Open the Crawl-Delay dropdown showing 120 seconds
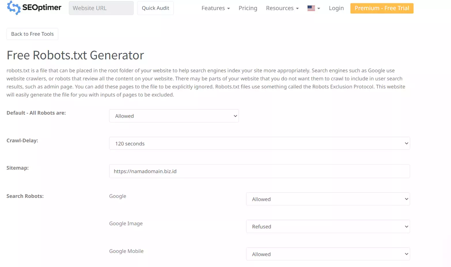 pos(260,143)
